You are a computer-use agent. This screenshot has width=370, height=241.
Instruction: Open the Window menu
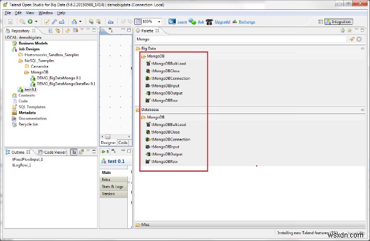[x=45, y=13]
